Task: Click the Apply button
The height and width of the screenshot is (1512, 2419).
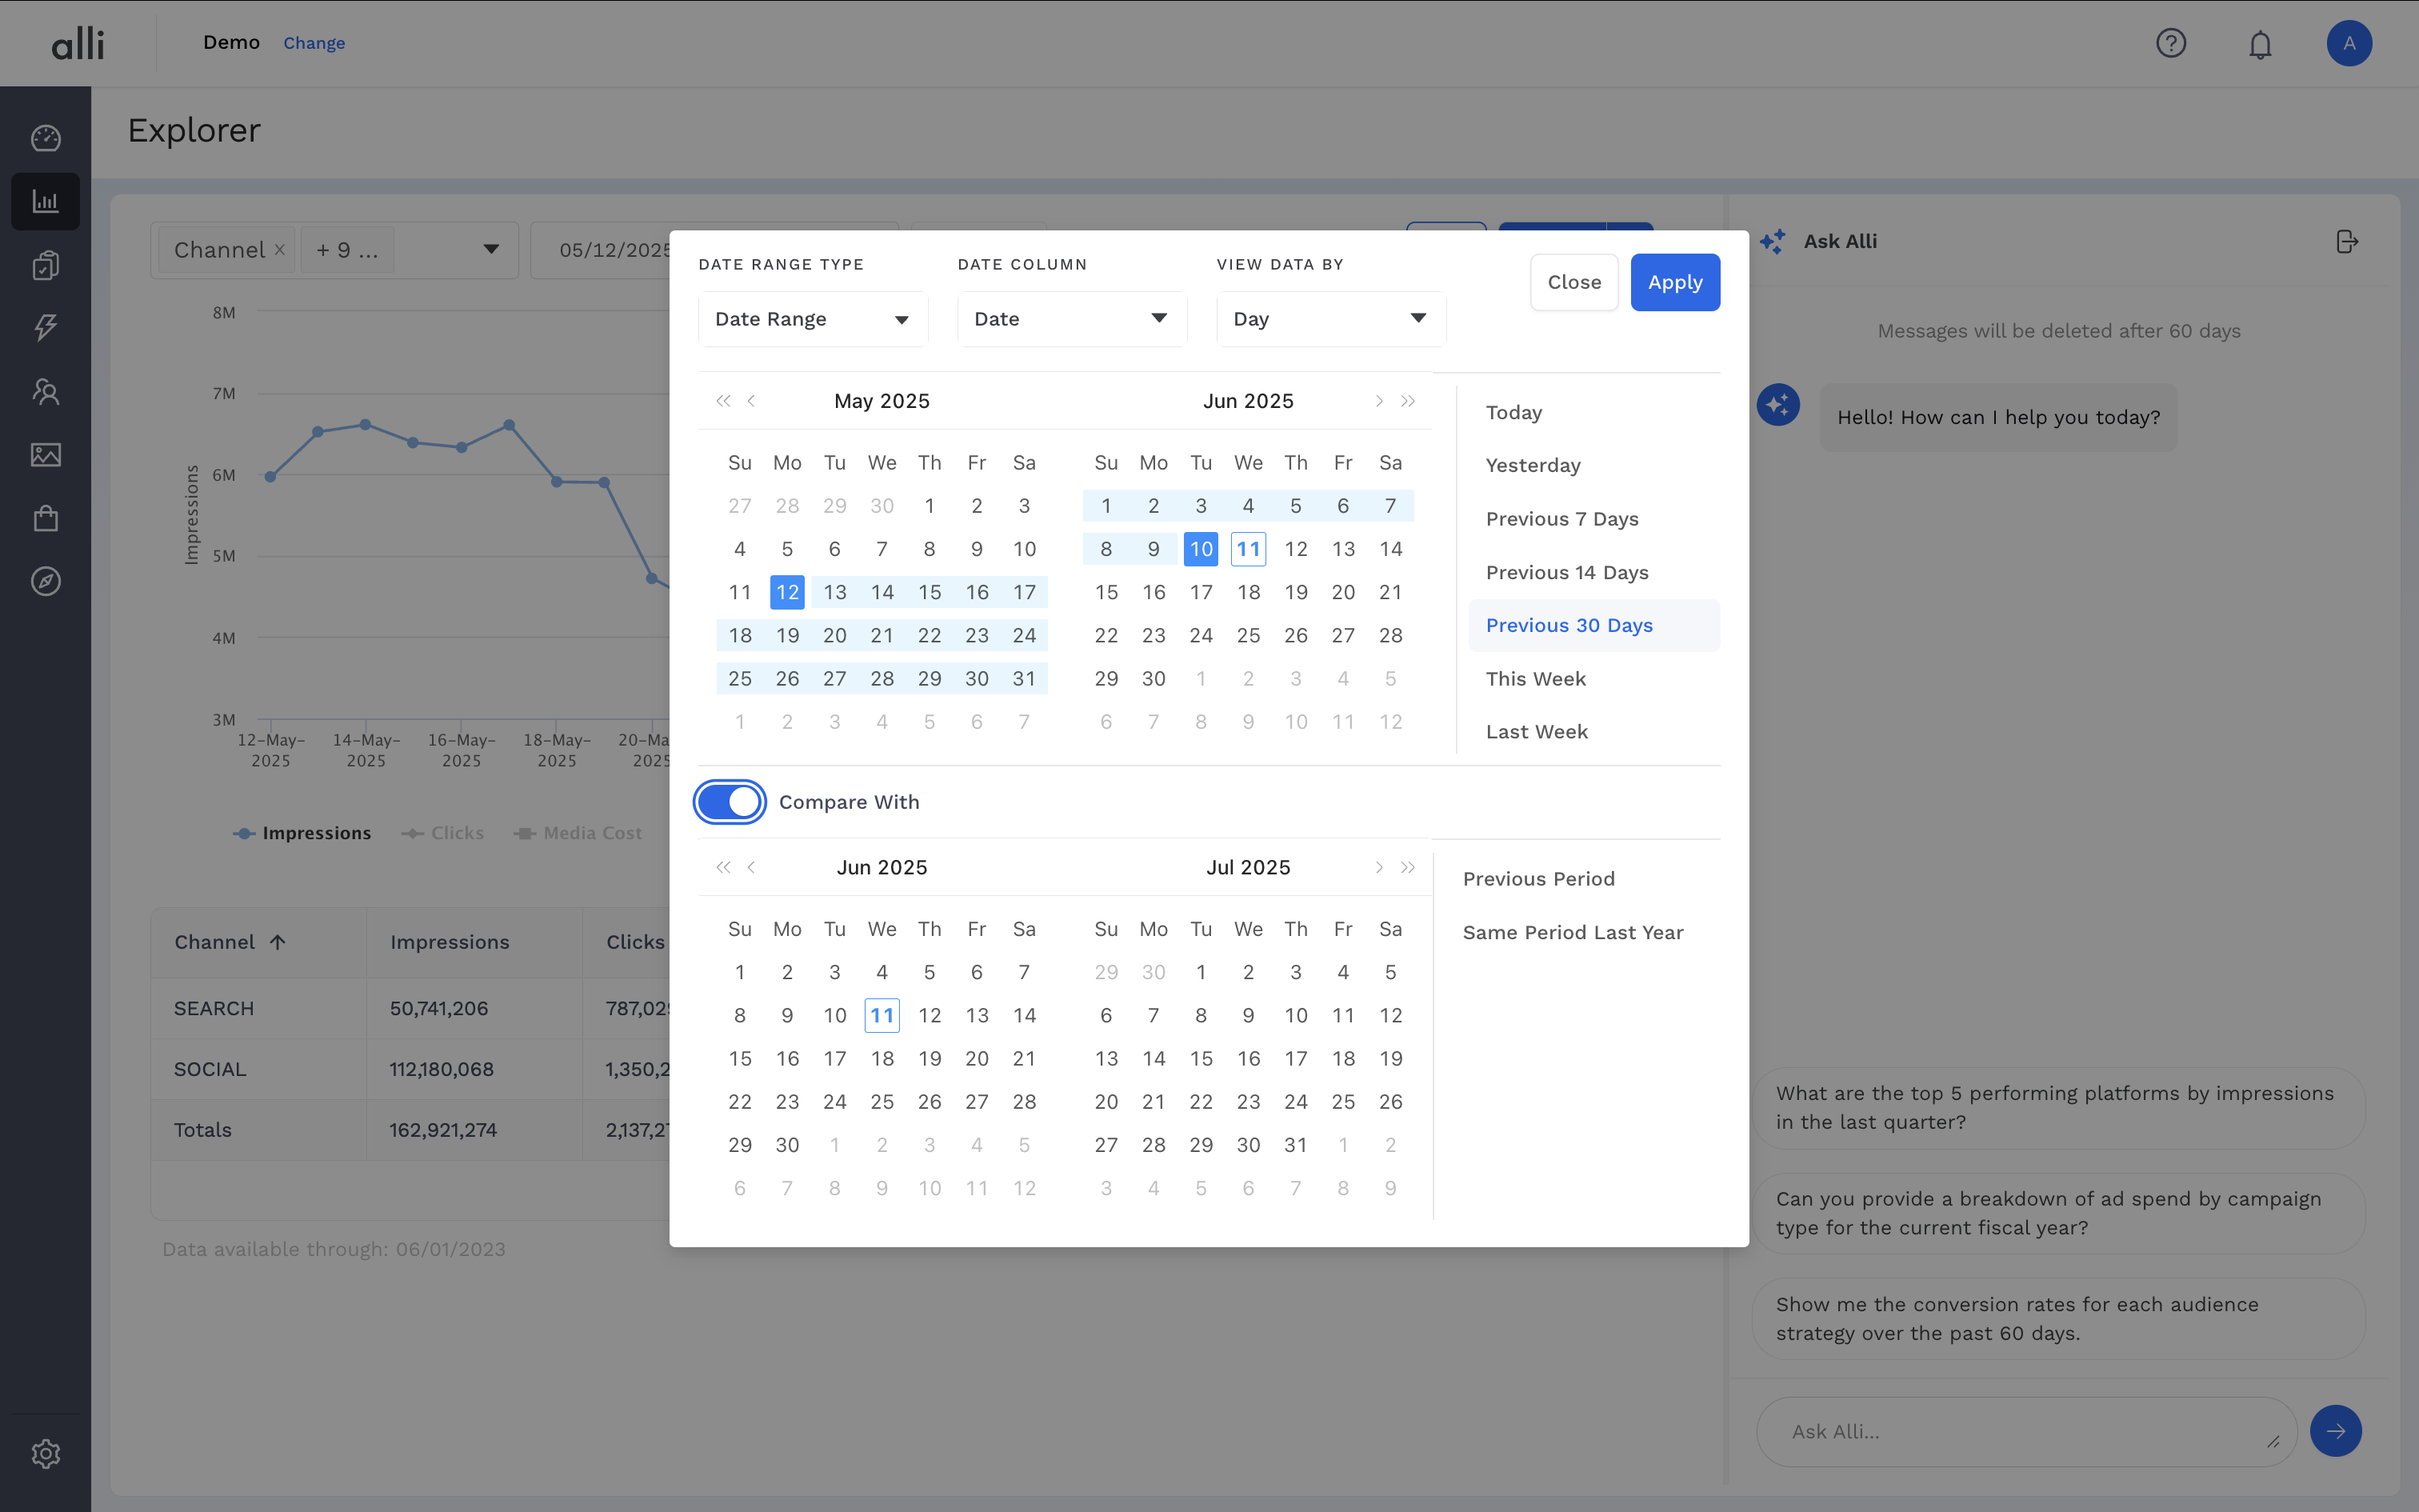Action: pyautogui.click(x=1674, y=282)
